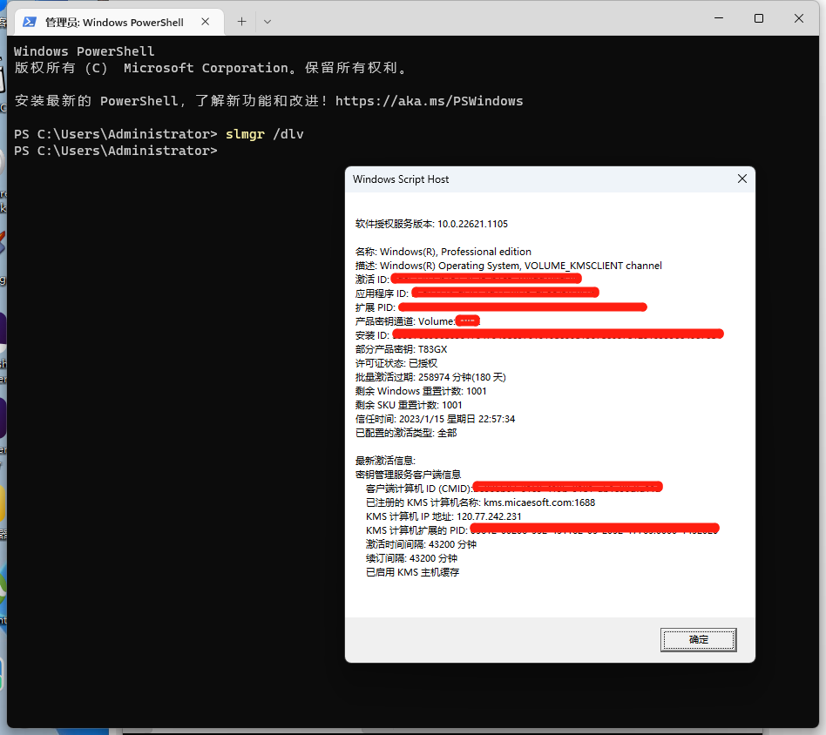Click the 产品密钥通道: Volume line
The height and width of the screenshot is (735, 826).
[417, 321]
